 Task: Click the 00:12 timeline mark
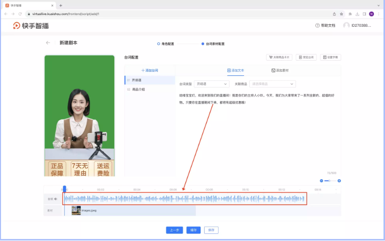pyautogui.click(x=281, y=189)
